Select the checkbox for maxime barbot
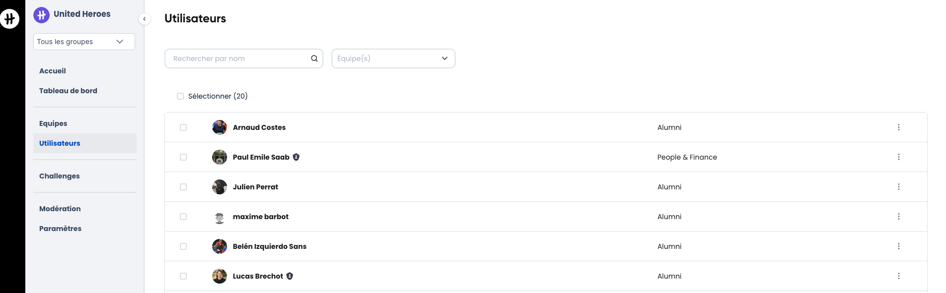 [x=183, y=217]
